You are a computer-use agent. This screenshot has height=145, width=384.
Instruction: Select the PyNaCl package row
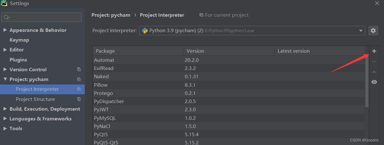229,126
